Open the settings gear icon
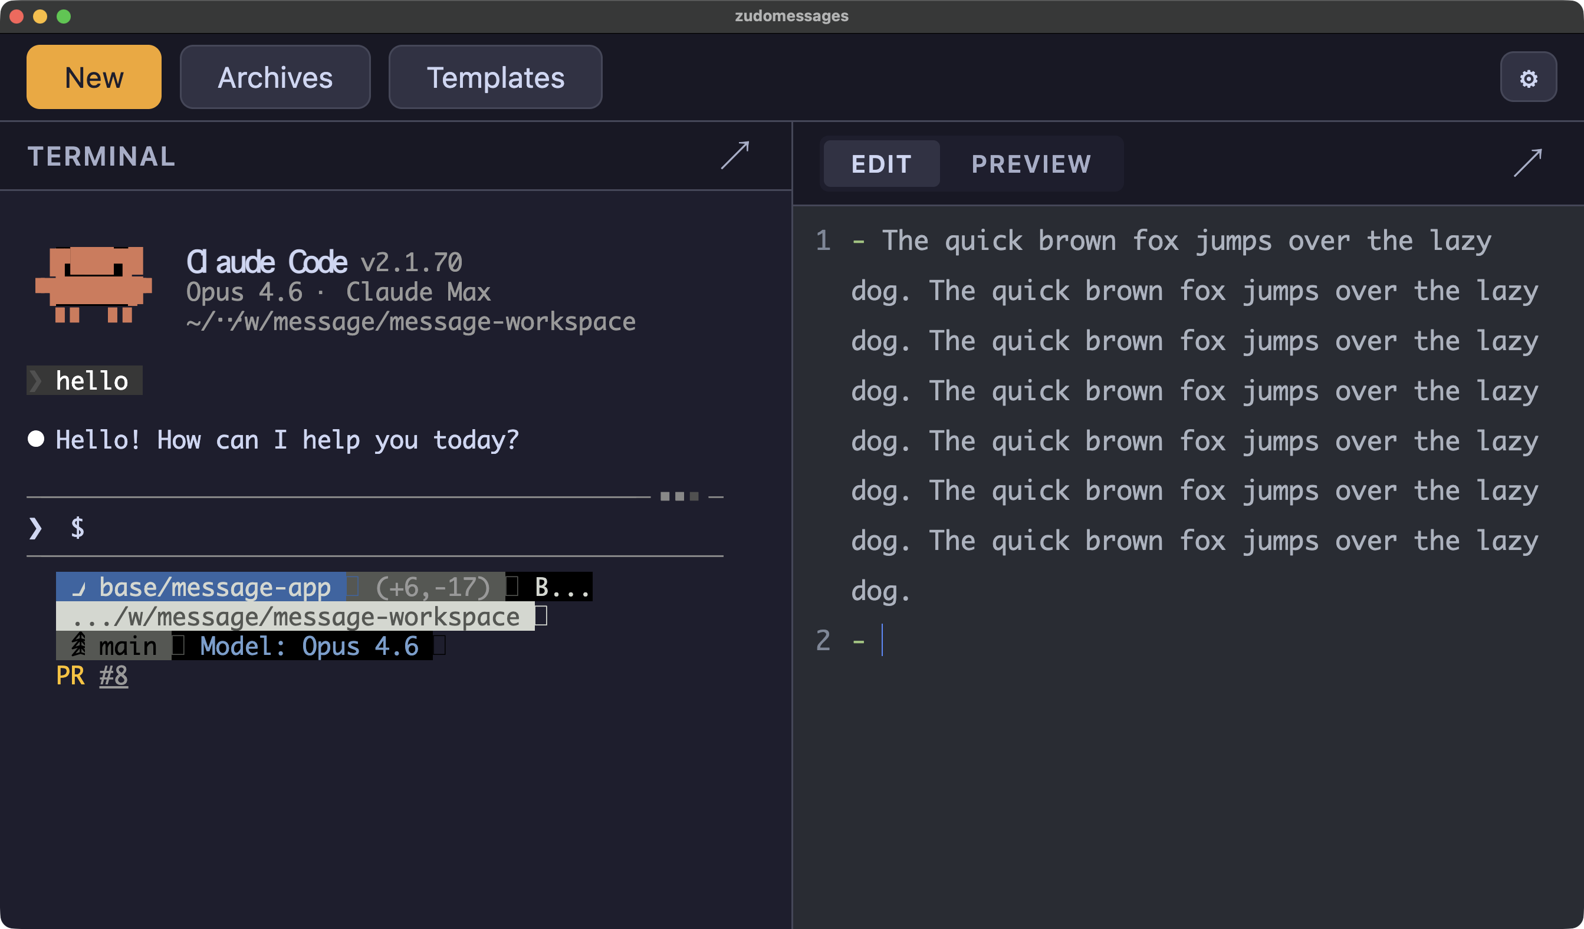Image resolution: width=1584 pixels, height=929 pixels. point(1528,78)
